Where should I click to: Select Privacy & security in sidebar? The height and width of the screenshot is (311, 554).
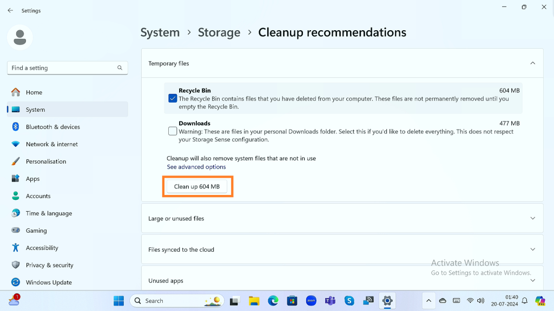click(x=49, y=265)
